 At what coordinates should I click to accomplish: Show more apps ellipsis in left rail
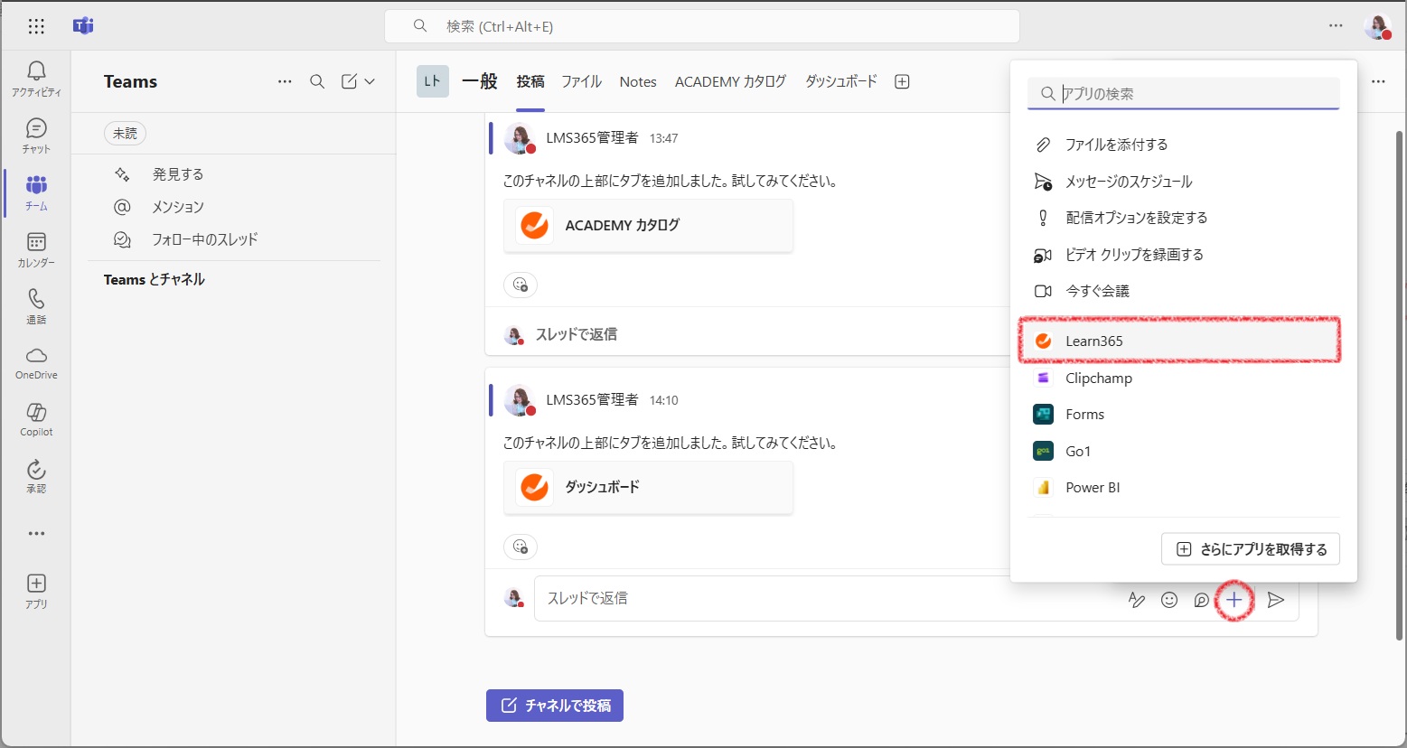pyautogui.click(x=36, y=534)
